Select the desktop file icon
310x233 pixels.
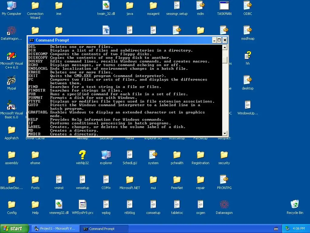tap(248, 80)
